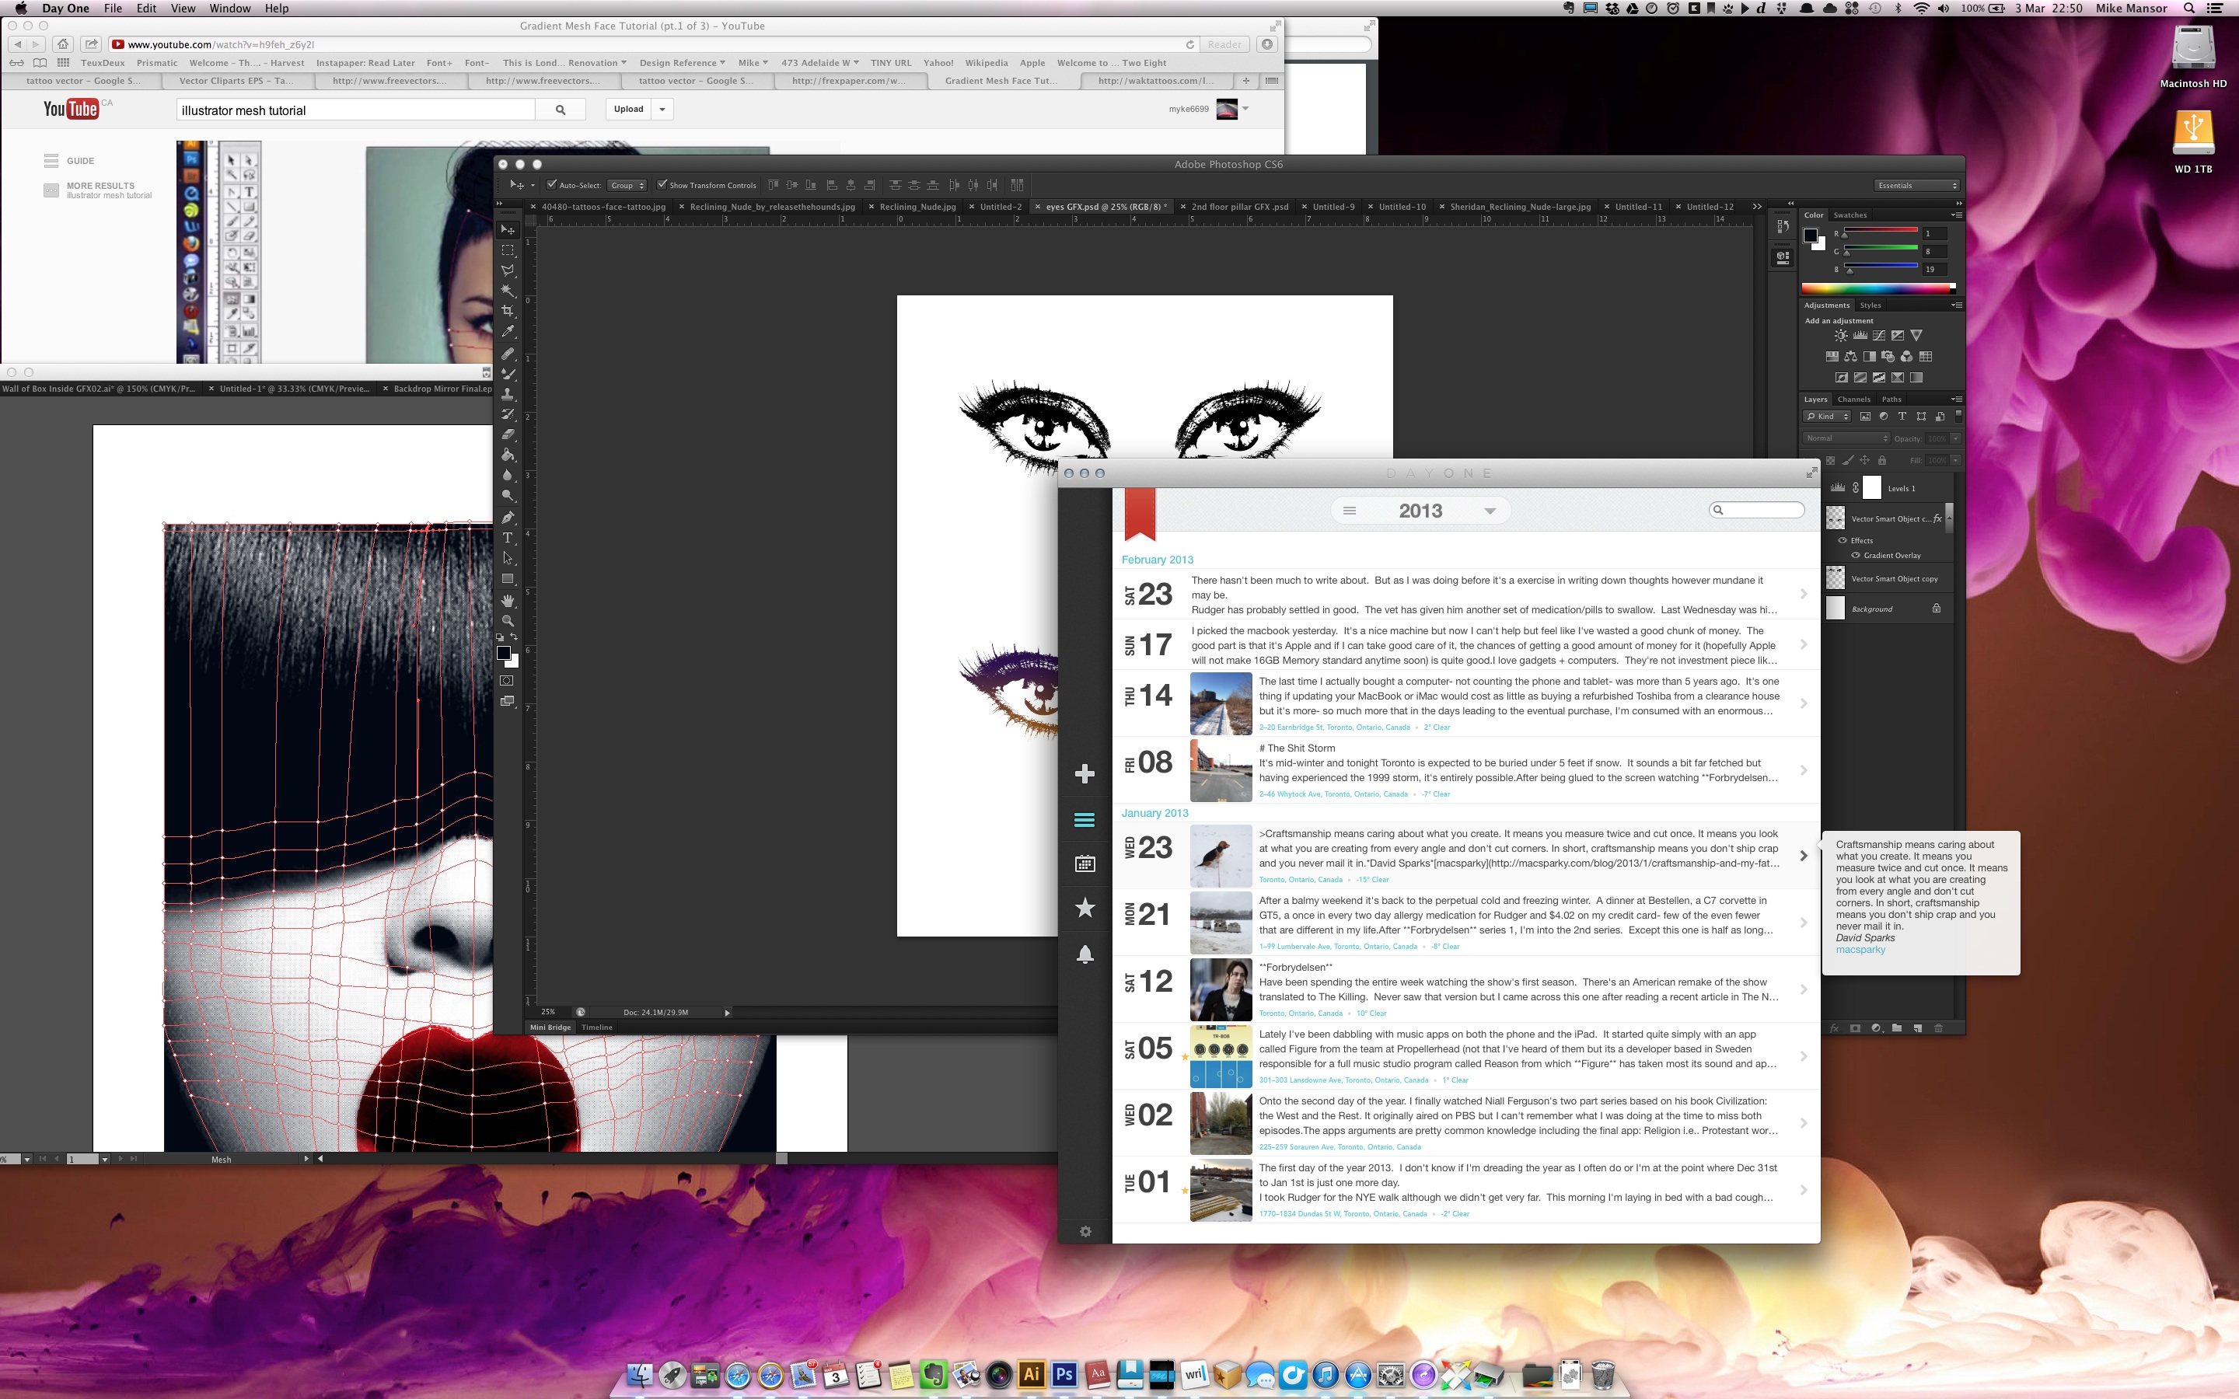Open Day One calendar view
Viewport: 2239px width, 1399px height.
click(x=1085, y=863)
